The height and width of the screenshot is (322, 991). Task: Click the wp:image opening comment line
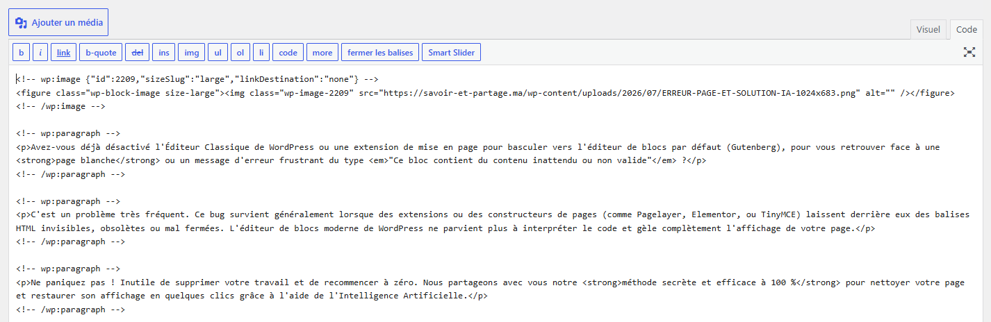pos(197,79)
